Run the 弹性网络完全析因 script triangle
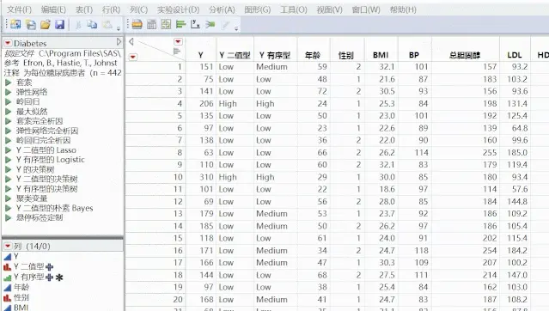The height and width of the screenshot is (311, 549). tap(9, 131)
